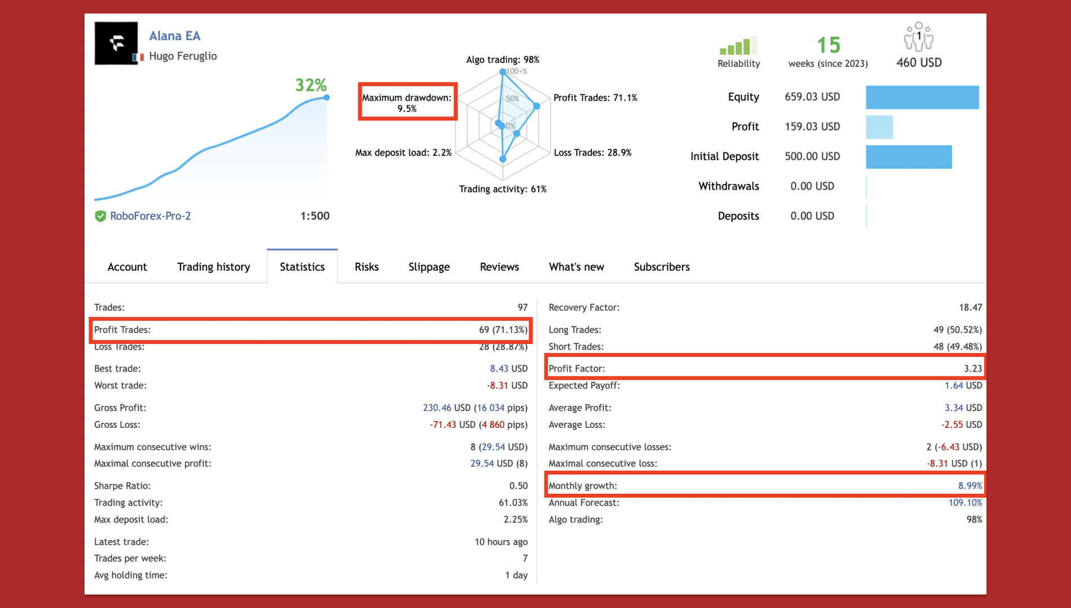Click the French flag icon beside author
1071x608 pixels.
coord(139,57)
